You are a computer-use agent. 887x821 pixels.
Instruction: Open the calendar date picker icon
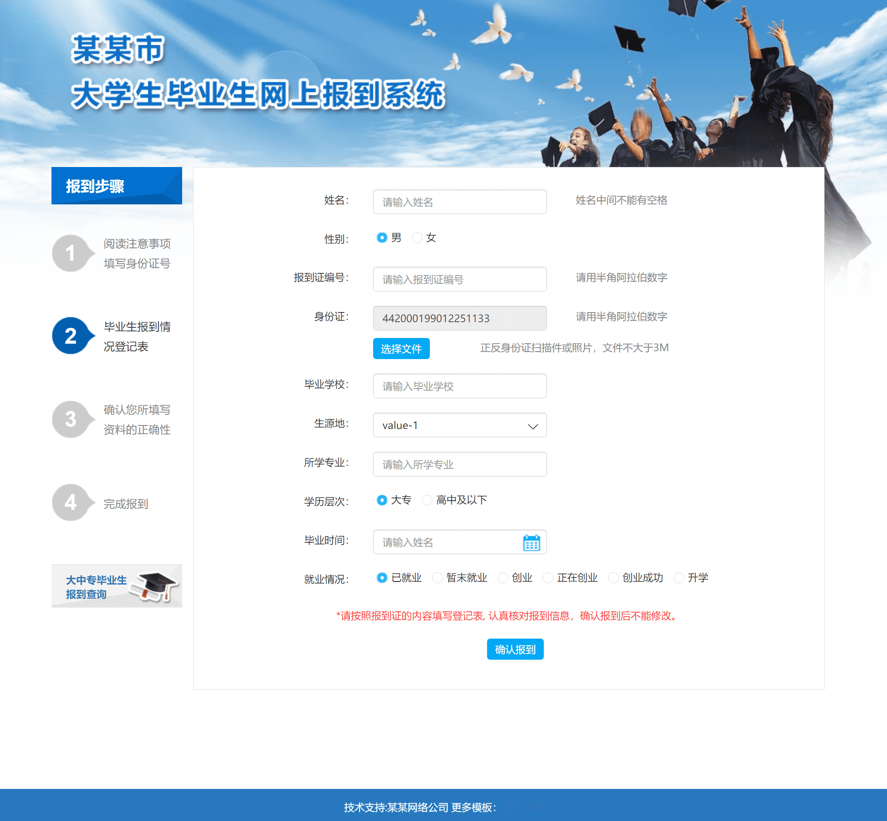coord(531,542)
